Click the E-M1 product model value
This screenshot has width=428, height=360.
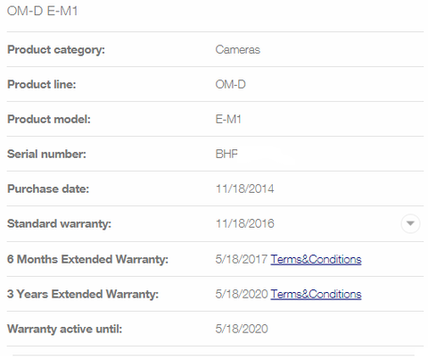[228, 119]
